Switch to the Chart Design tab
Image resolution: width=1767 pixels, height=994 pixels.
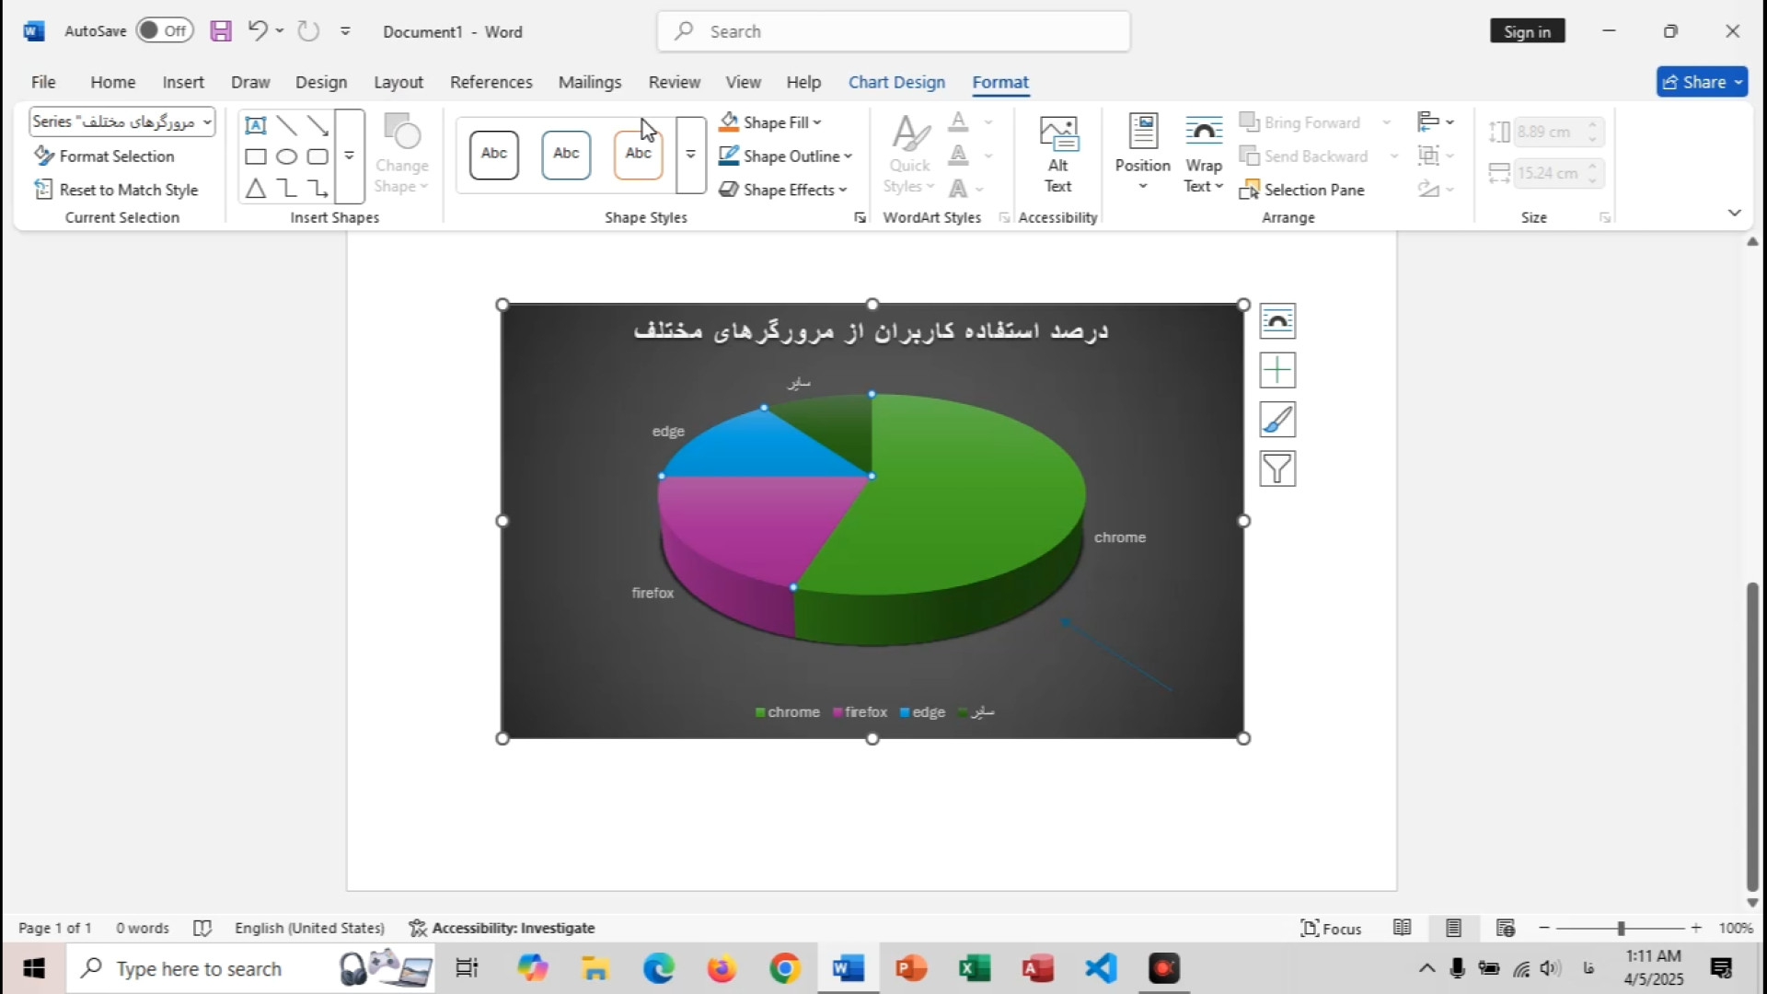click(896, 82)
